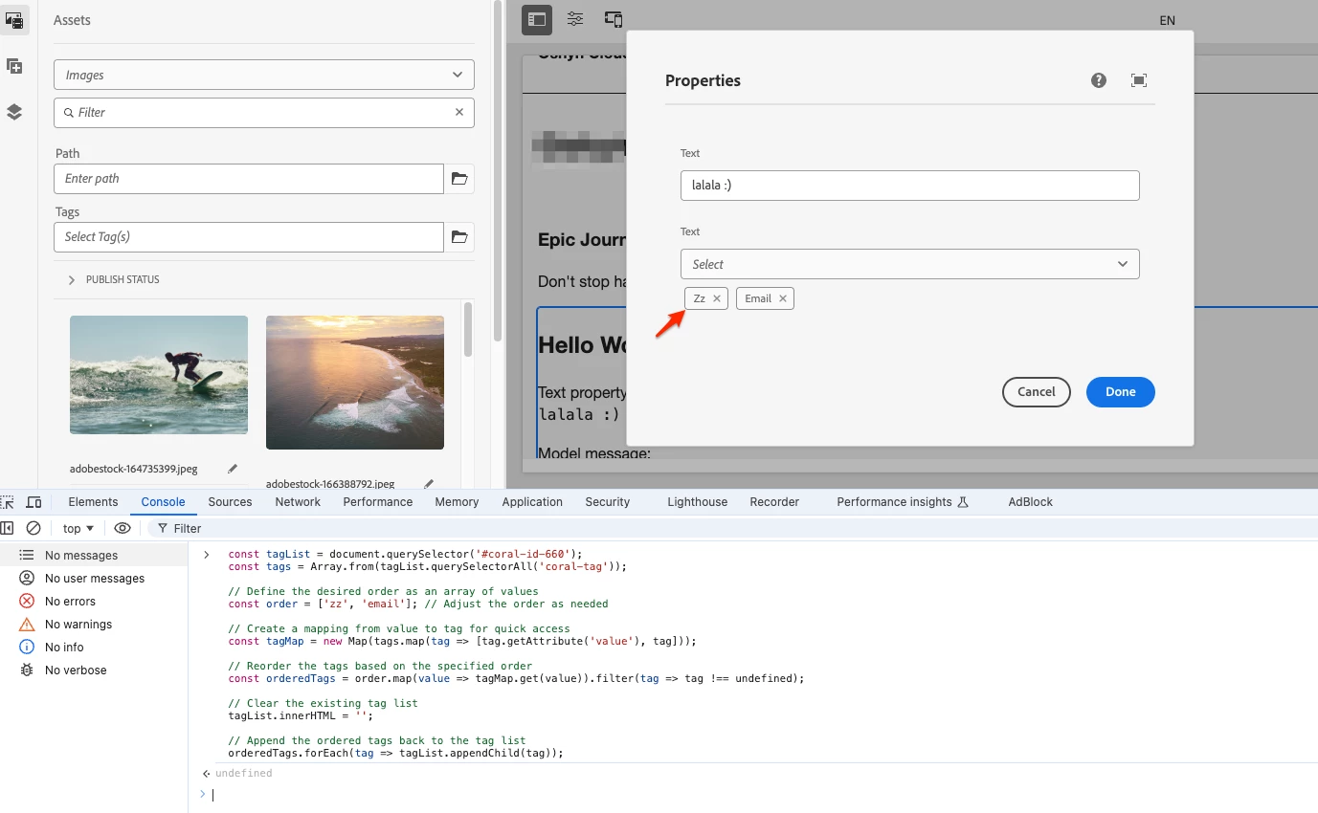Switch to the Sources tab
The height and width of the screenshot is (813, 1318).
point(230,502)
